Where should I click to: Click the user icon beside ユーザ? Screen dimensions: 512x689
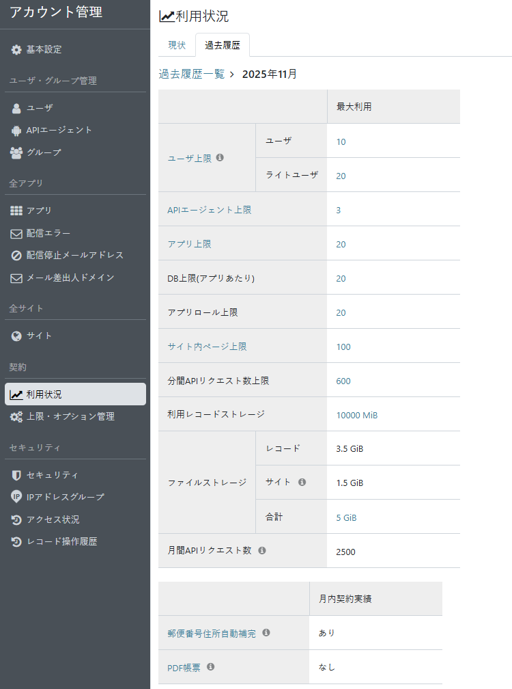16,108
